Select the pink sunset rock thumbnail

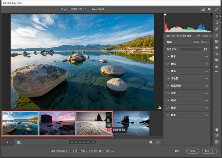coord(57,123)
